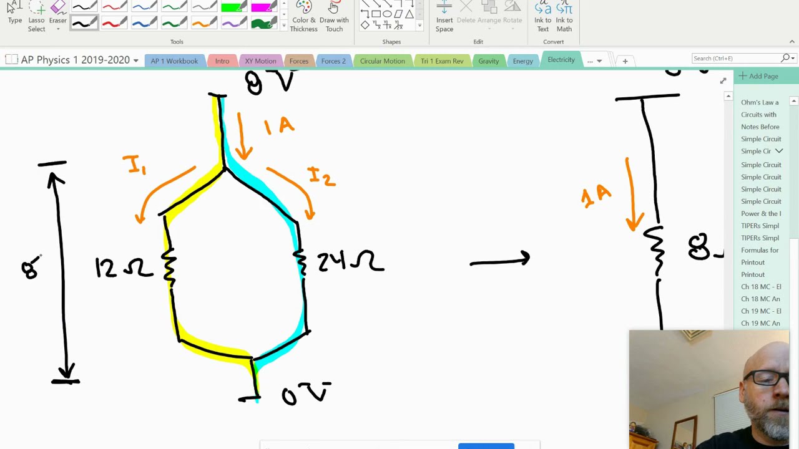Screen dimensions: 799x449
Task: Expand the page to full view
Action: click(x=723, y=80)
